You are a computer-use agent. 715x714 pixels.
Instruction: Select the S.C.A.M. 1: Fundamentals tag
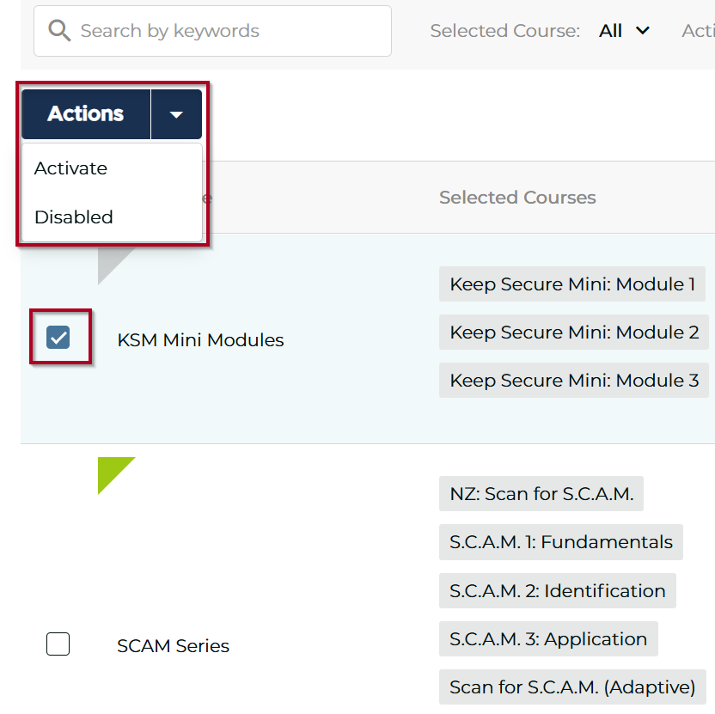[560, 542]
